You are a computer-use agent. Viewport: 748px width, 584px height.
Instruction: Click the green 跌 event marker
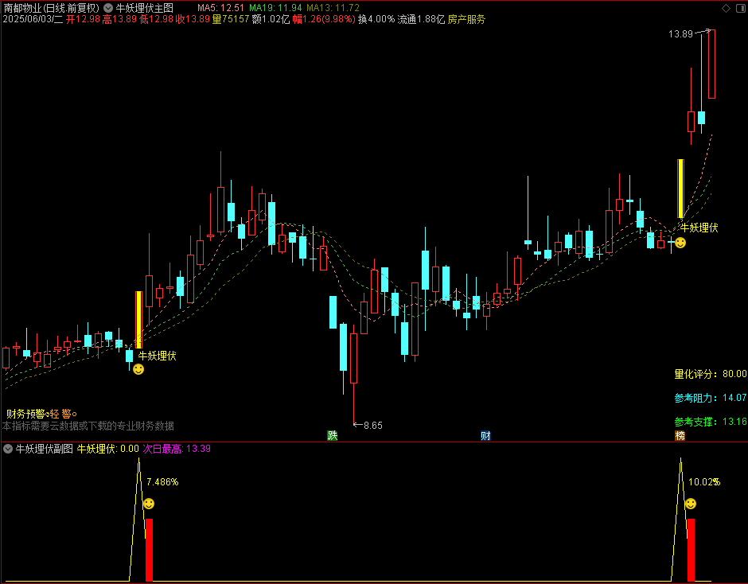pyautogui.click(x=333, y=435)
